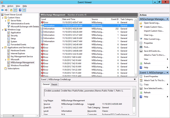Viewport: 170px width, 118px height.
Task: Click the Copy icon in Actions pane
Action: (x=141, y=84)
